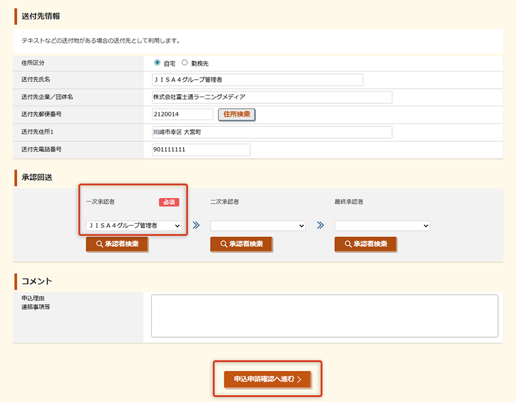Proceed with 申込申請確認へ進む button
516x402 pixels.
267,379
